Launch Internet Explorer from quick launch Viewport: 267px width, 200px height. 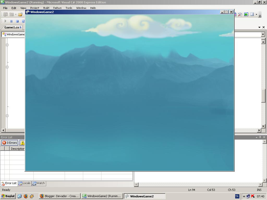20,196
